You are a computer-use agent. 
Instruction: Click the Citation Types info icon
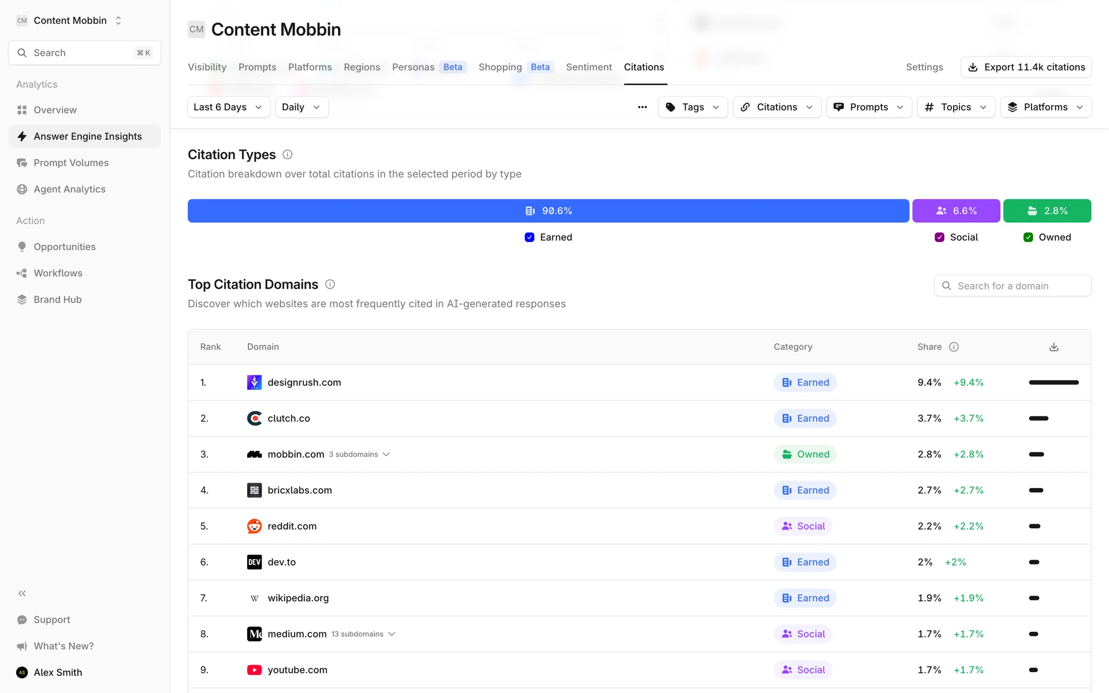point(287,155)
